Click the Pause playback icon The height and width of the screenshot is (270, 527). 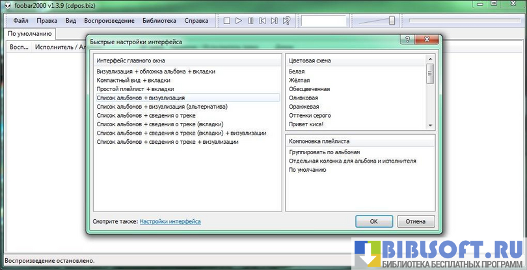(x=250, y=21)
